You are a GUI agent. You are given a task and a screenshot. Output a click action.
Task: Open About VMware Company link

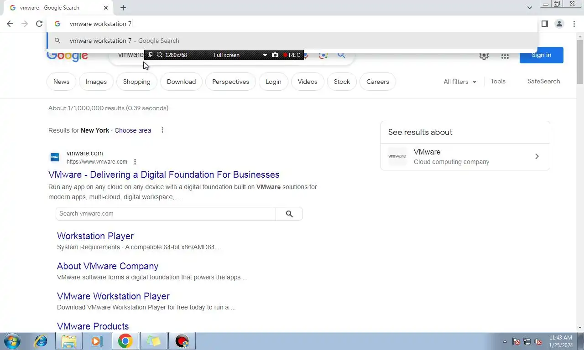pyautogui.click(x=108, y=266)
